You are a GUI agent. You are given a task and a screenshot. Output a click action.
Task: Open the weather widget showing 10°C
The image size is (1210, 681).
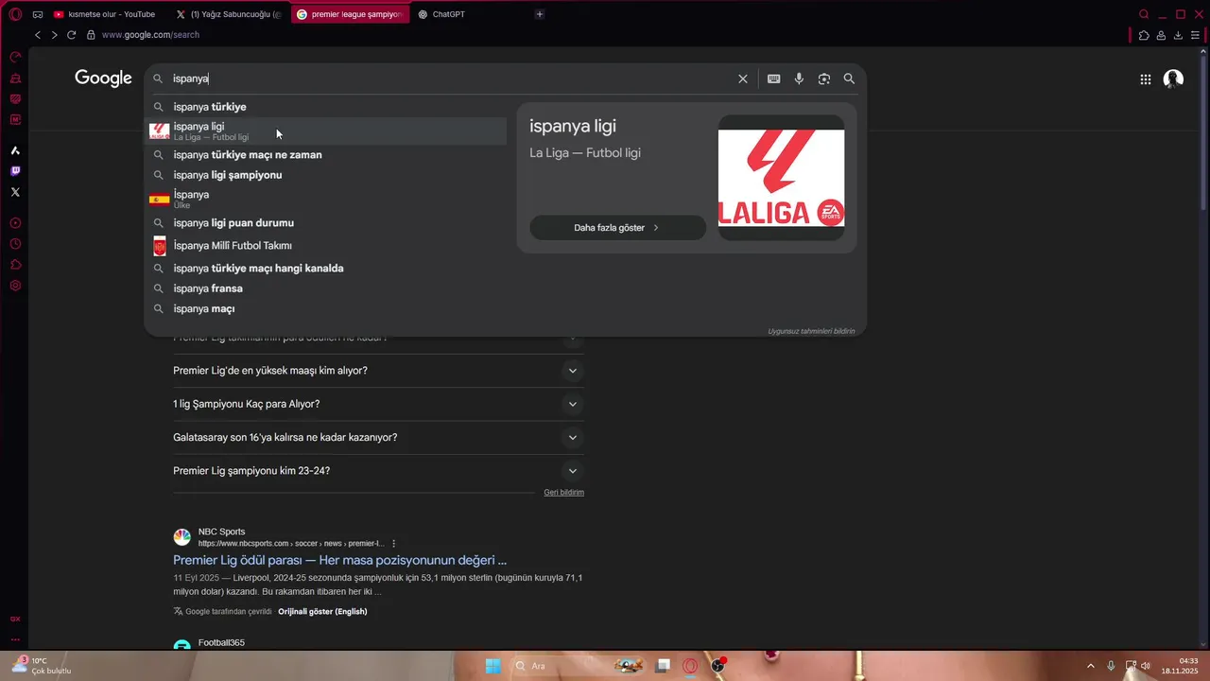[x=42, y=666]
